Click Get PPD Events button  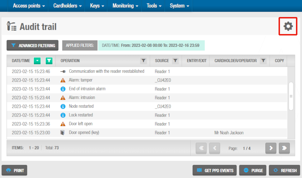coord(215,170)
